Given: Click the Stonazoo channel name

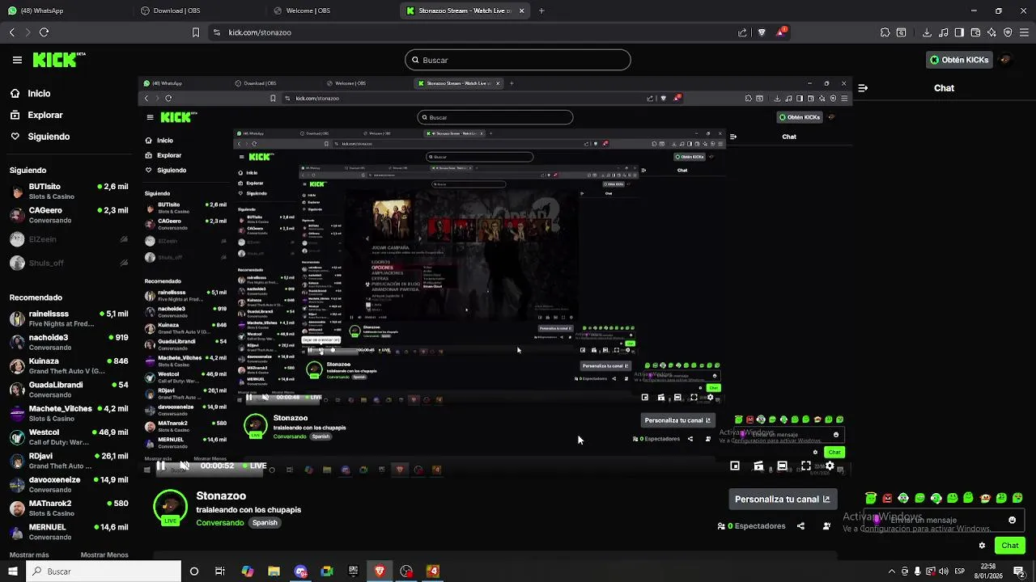Looking at the screenshot, I should [221, 496].
